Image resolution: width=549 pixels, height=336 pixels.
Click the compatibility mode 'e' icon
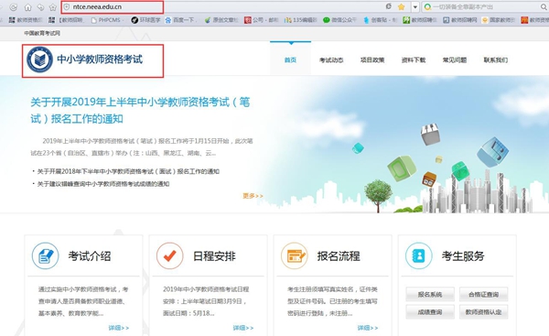388,6
